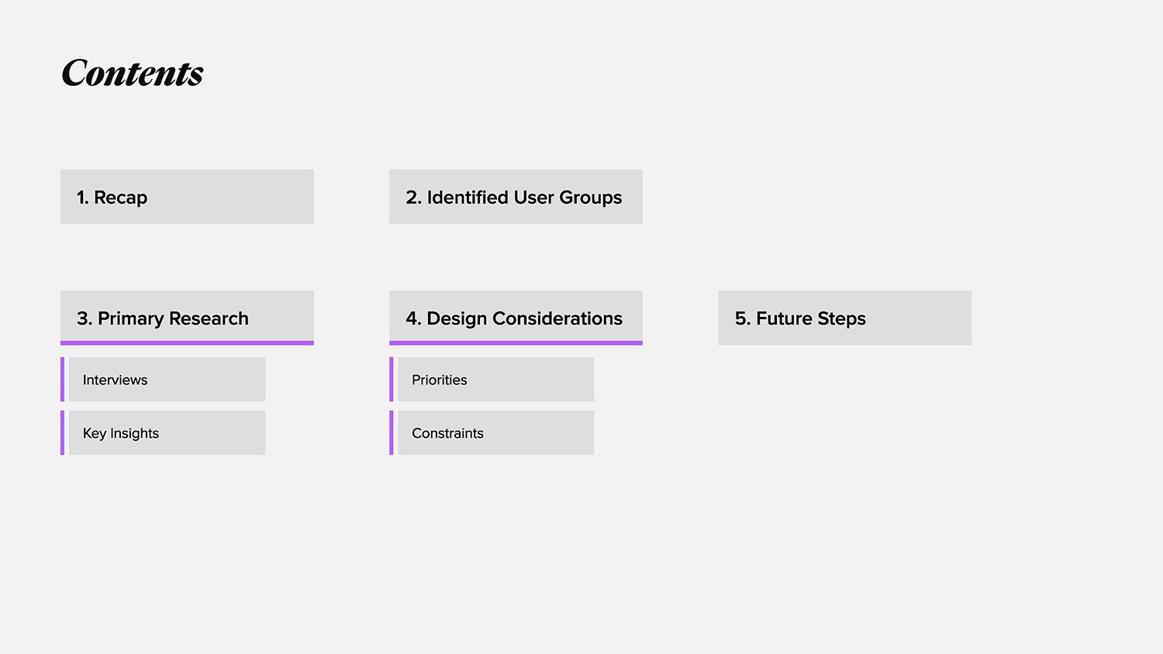Click the numeral 1 before Recap

[x=81, y=198]
